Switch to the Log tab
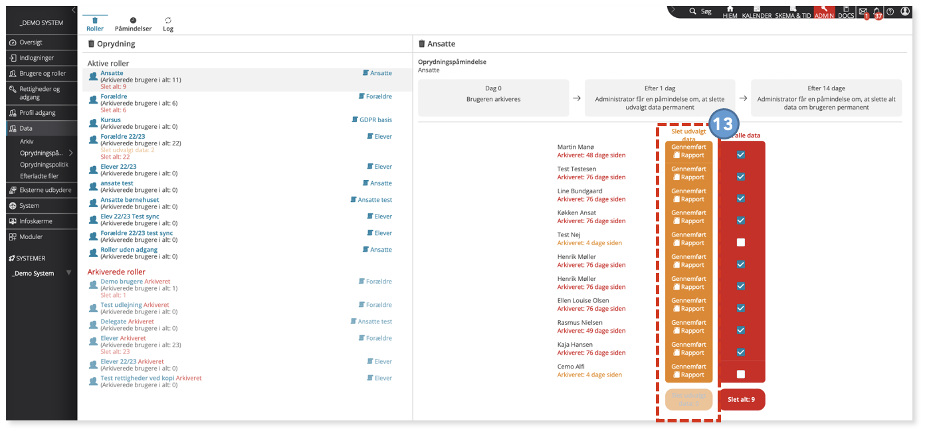This screenshot has height=437, width=929. click(168, 25)
